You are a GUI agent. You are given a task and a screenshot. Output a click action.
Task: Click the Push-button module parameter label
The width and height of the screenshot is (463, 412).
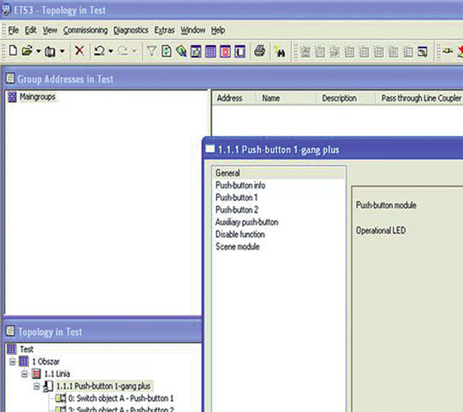tap(386, 205)
